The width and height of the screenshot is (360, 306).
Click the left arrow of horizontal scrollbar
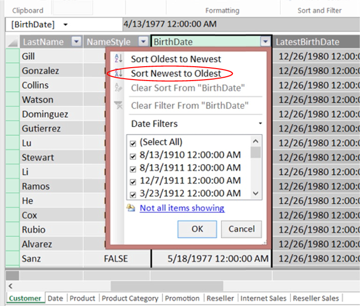(11, 286)
